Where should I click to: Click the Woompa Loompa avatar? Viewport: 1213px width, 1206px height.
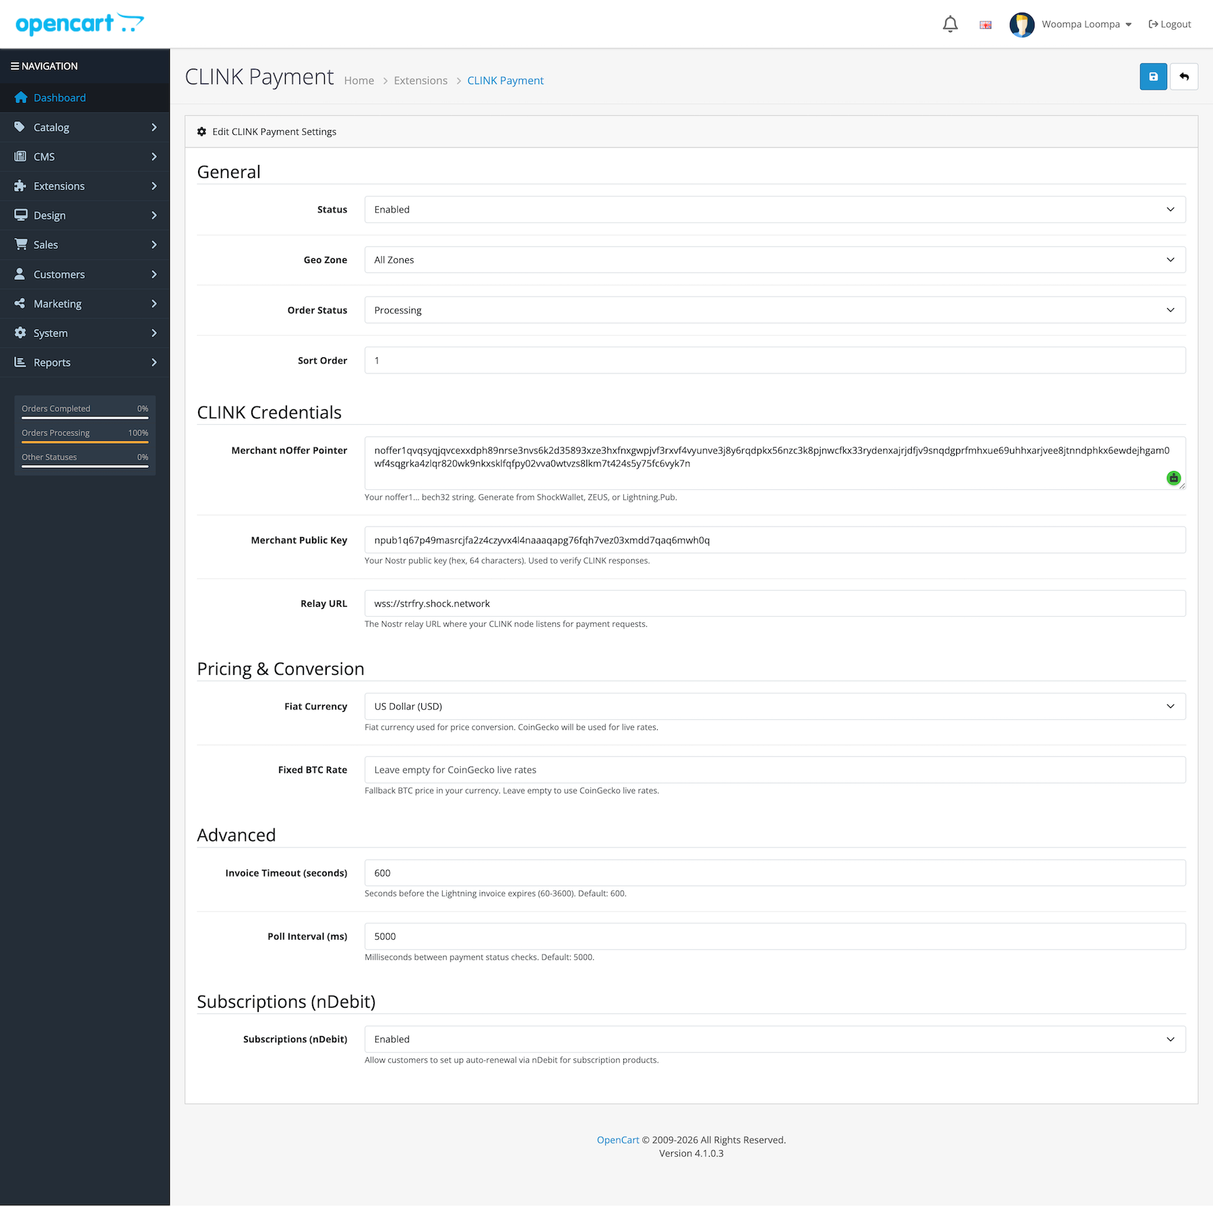click(1022, 24)
